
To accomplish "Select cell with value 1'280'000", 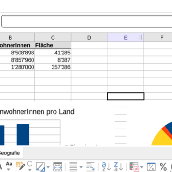I will point(17,67).
